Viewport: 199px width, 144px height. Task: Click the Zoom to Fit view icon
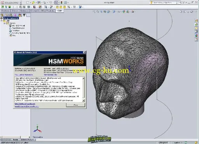point(94,12)
